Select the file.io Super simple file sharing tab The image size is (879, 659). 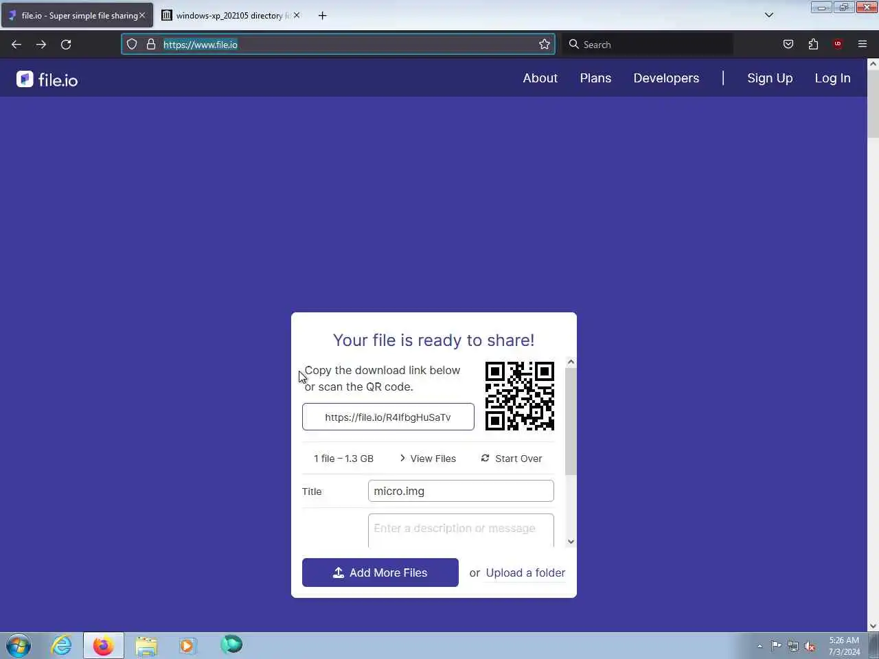(x=77, y=15)
